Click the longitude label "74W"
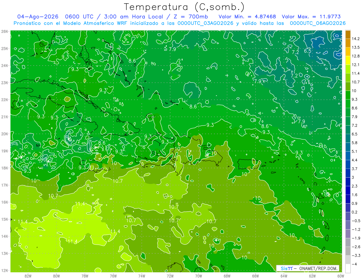The image size is (362, 280). (142, 276)
